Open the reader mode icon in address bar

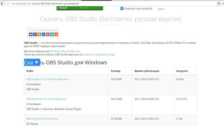pyautogui.click(x=219, y=3)
